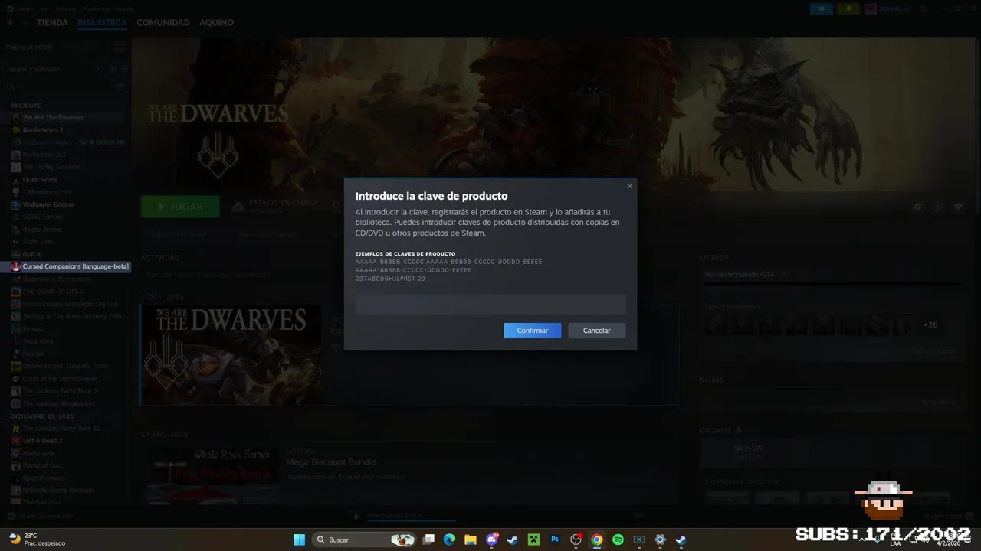Open Spotify from taskbar
The height and width of the screenshot is (551, 981).
[618, 540]
